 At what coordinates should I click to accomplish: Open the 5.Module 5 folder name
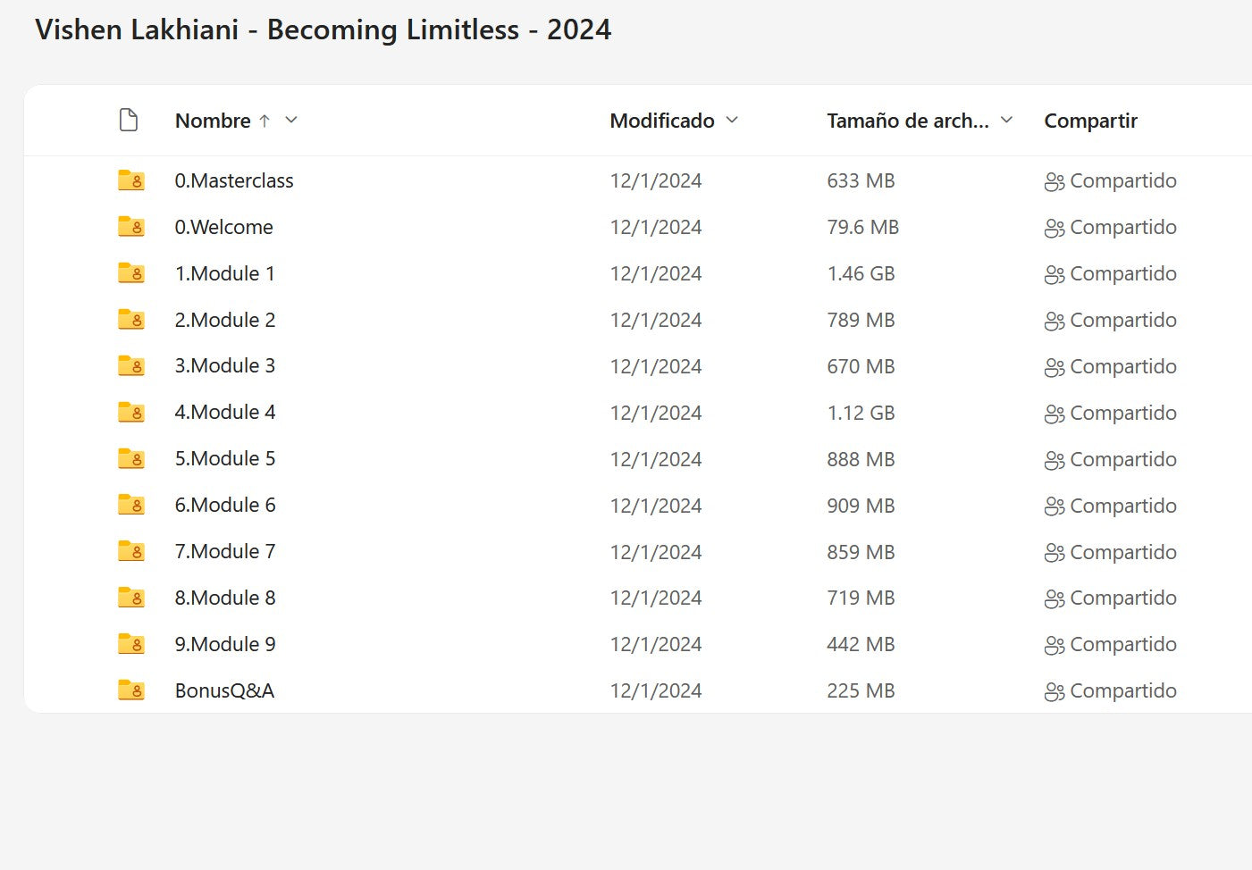click(225, 459)
